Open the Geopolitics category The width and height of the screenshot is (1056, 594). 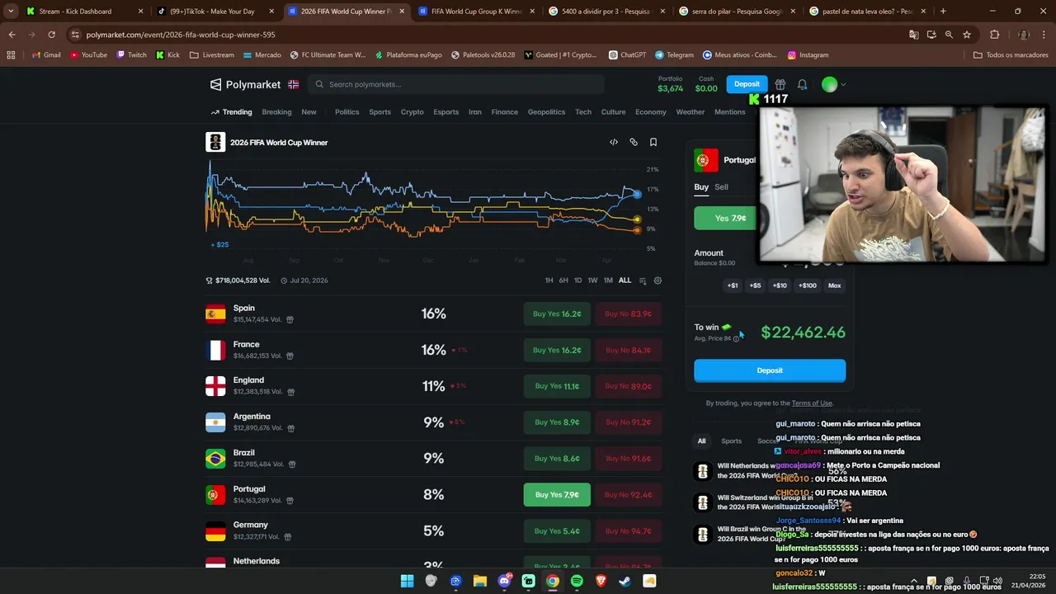[546, 112]
